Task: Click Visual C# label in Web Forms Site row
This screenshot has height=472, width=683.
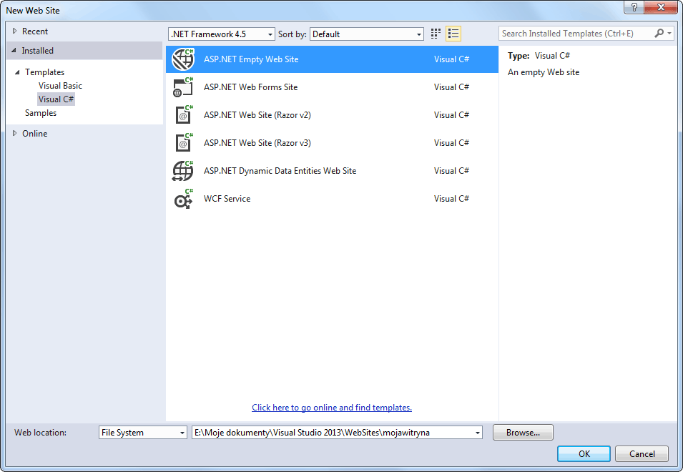Action: coord(452,87)
